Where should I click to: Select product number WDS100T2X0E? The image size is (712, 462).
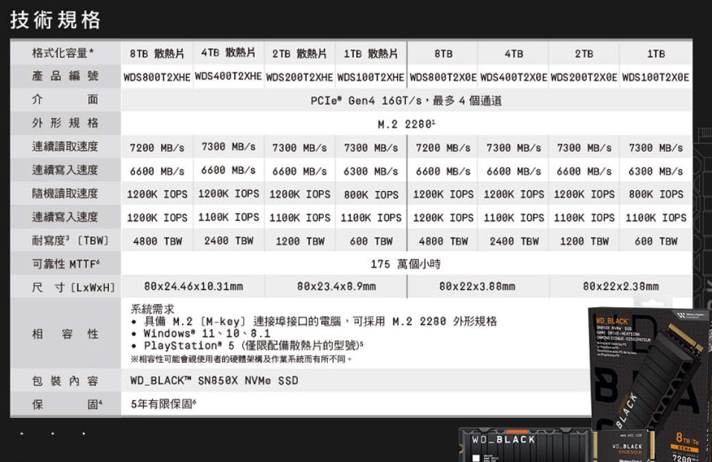pyautogui.click(x=656, y=77)
